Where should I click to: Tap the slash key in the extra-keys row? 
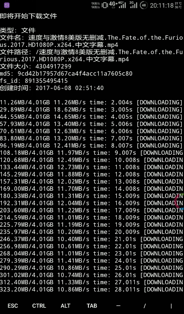(145, 306)
